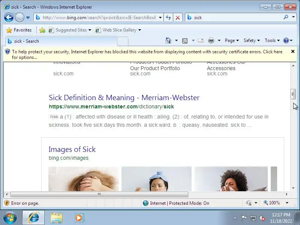Open the search provider dropdown arrow
300x225 pixels.
coord(294,17)
